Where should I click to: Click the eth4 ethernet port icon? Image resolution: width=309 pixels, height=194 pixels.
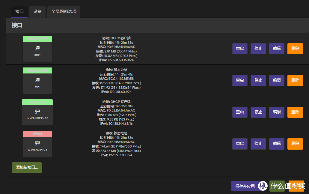click(37, 48)
